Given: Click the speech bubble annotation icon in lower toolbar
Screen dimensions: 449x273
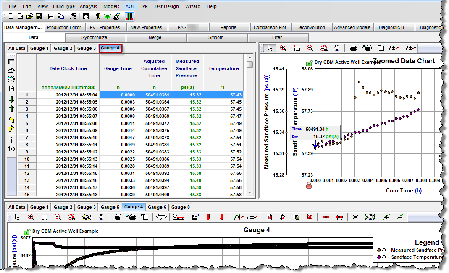Looking at the screenshot, I should coord(161,217).
